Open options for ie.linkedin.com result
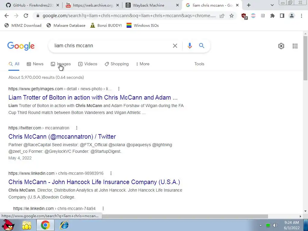 [103, 208]
